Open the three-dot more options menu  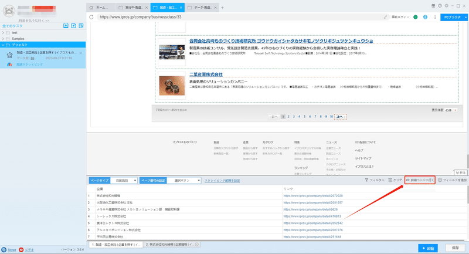click(435, 17)
